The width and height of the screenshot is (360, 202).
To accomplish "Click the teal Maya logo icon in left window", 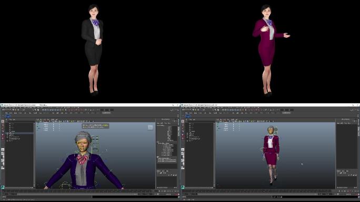I will pos(3,187).
